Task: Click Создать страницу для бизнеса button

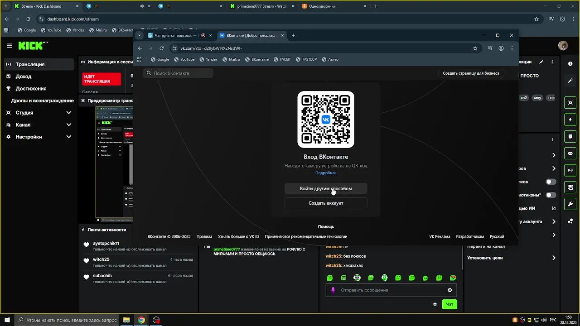Action: tap(471, 73)
